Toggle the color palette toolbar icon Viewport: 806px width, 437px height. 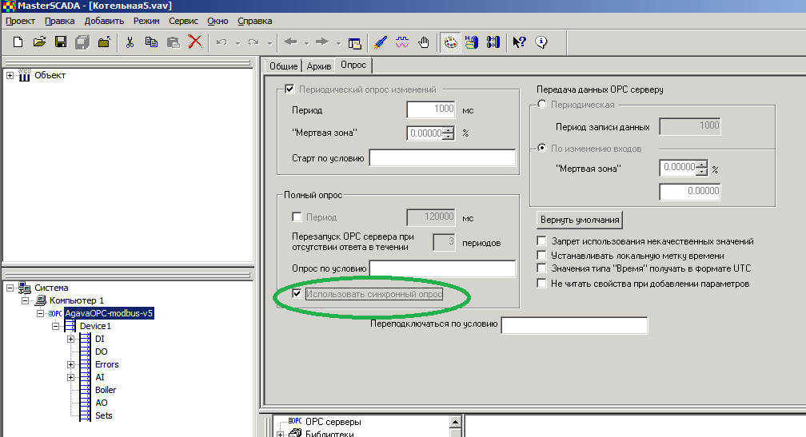point(450,42)
